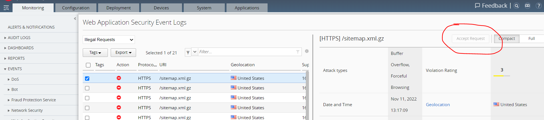Expand the Export dropdown menu
Viewport: 544px width, 120px height.
pos(123,53)
